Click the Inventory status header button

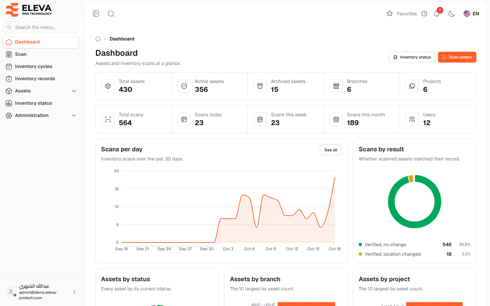coord(412,57)
